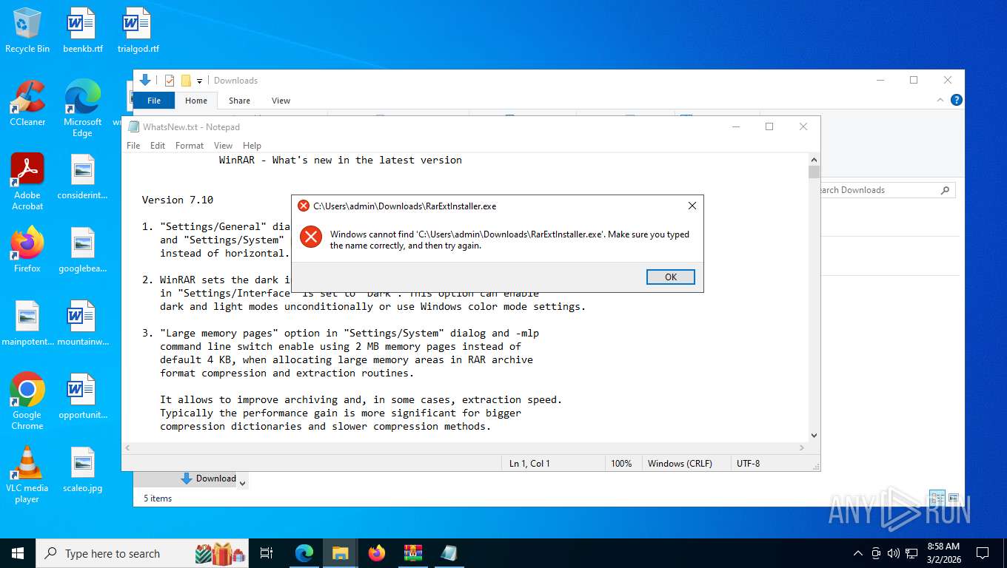Click the Properties quick access icon in Explorer

(170, 80)
